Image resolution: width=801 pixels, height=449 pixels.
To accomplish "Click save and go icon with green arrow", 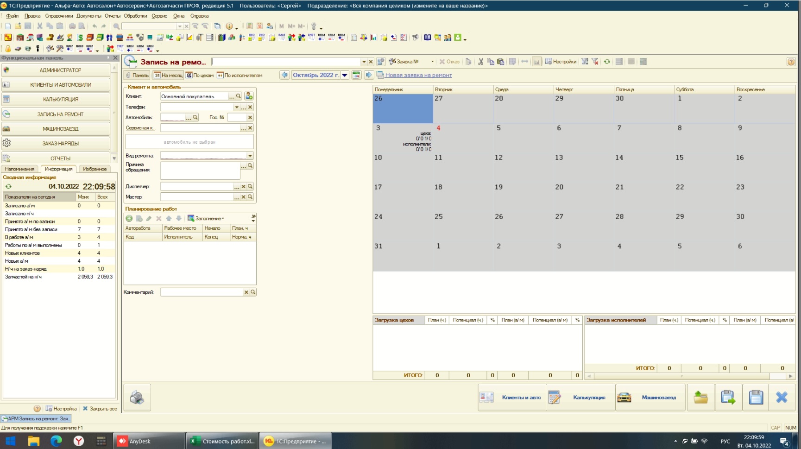I will coord(728,398).
